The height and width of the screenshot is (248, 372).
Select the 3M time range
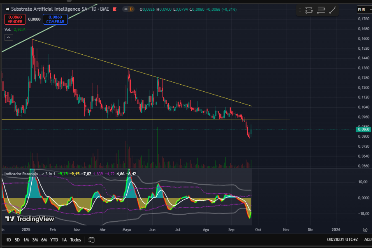[35, 240]
